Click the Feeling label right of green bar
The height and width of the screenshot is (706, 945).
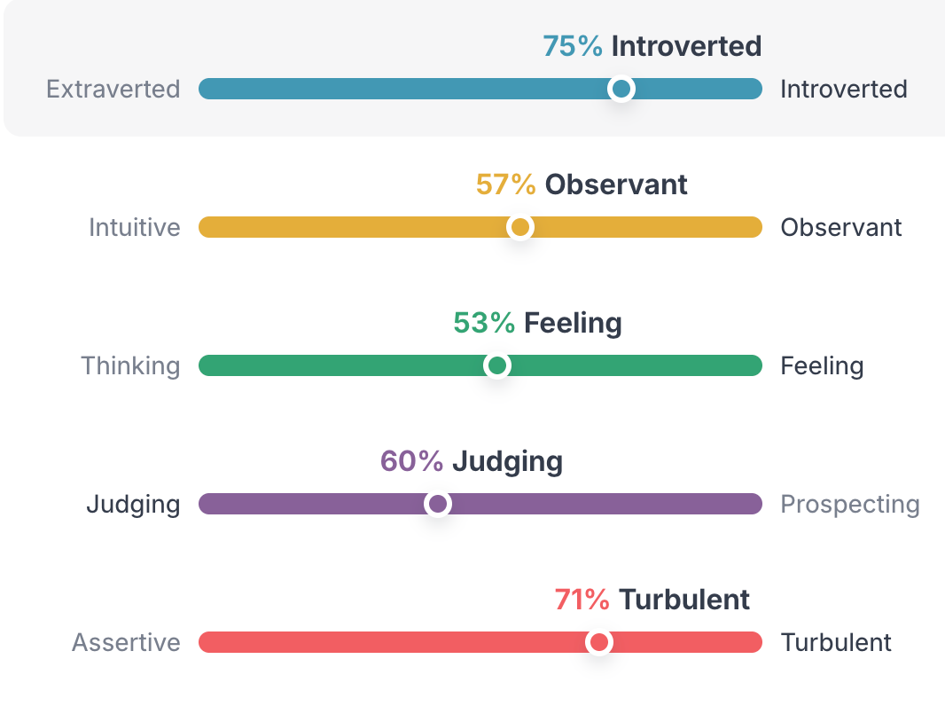(x=822, y=365)
